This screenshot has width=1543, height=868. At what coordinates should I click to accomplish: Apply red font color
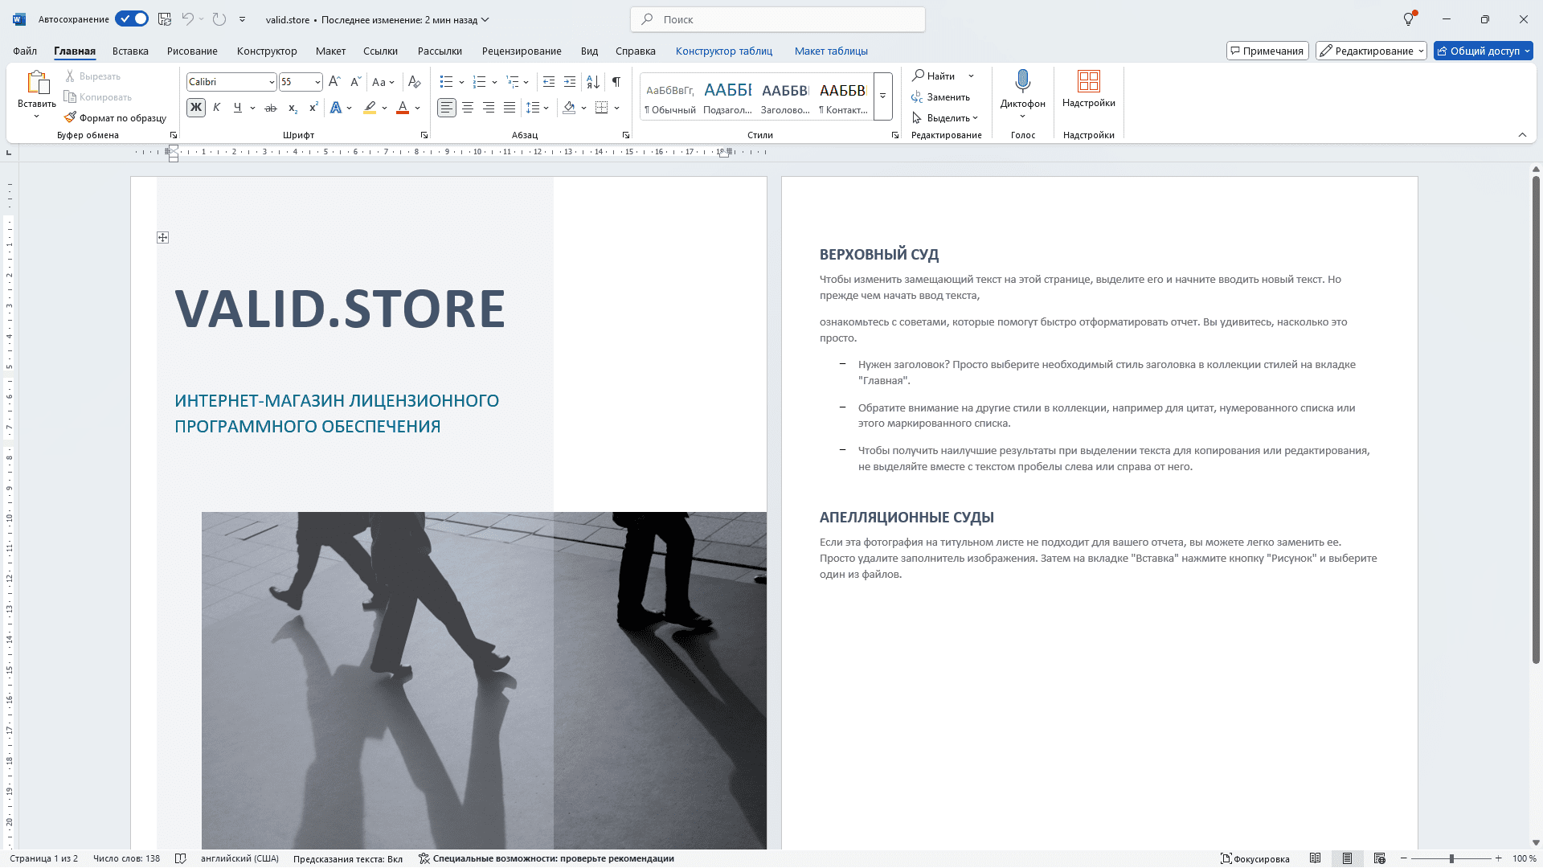(403, 108)
